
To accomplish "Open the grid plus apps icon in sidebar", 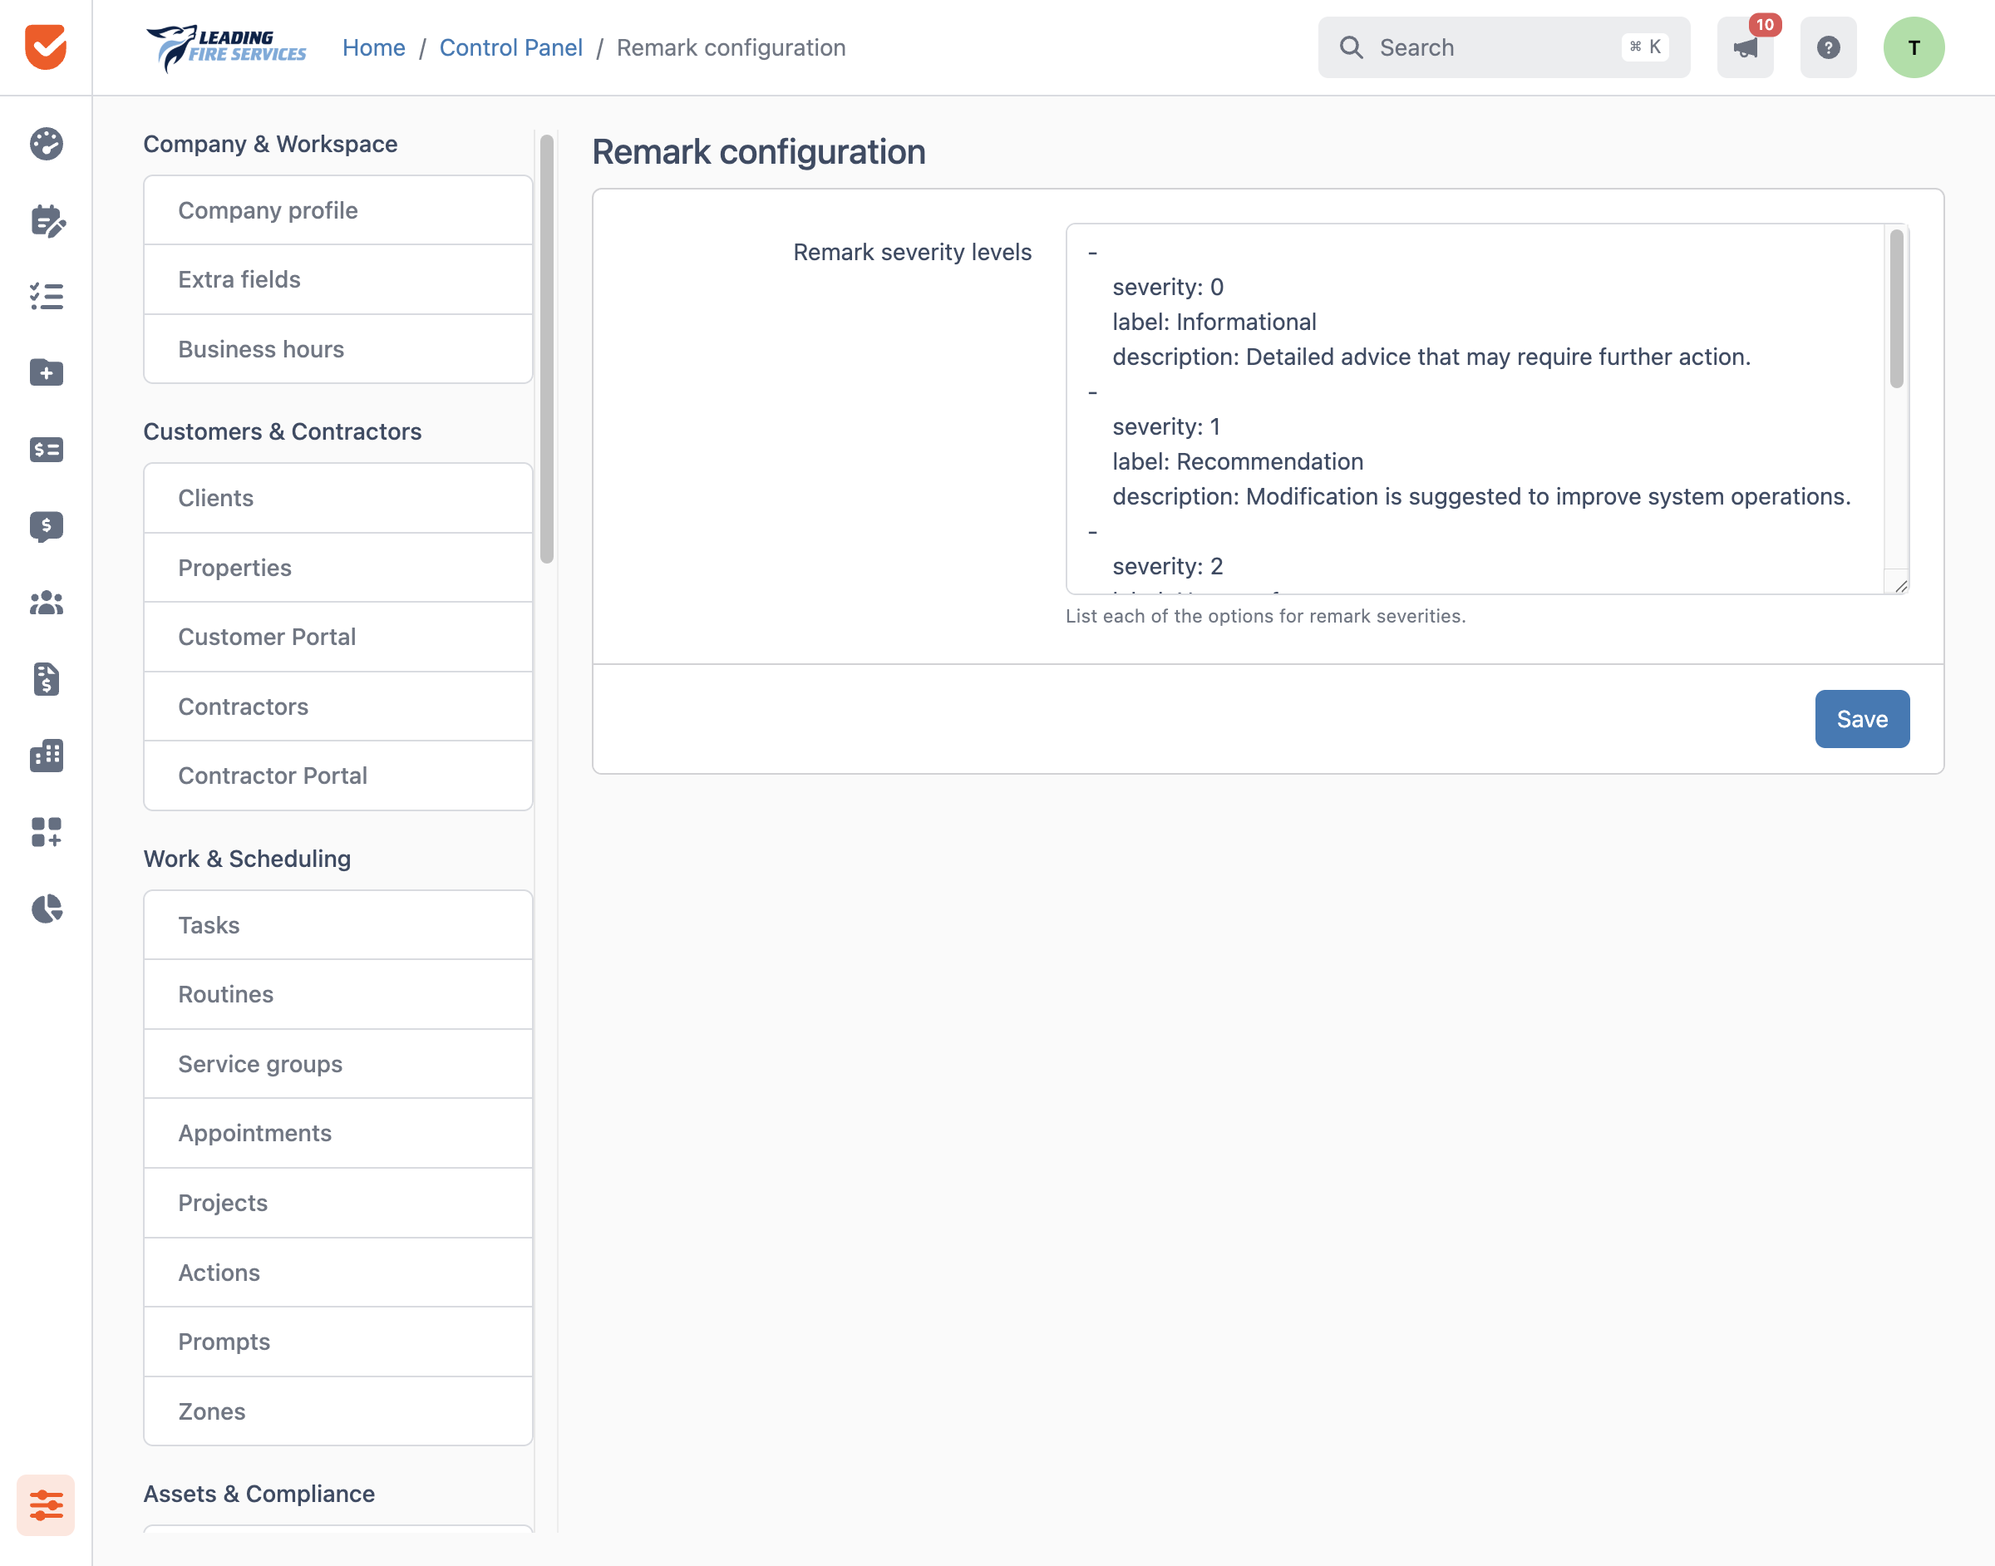I will point(46,833).
